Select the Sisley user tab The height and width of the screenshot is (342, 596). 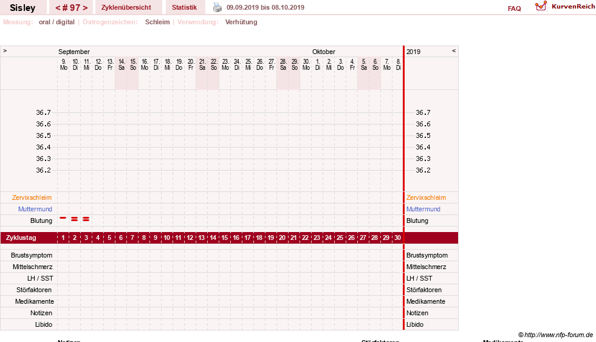[x=22, y=8]
